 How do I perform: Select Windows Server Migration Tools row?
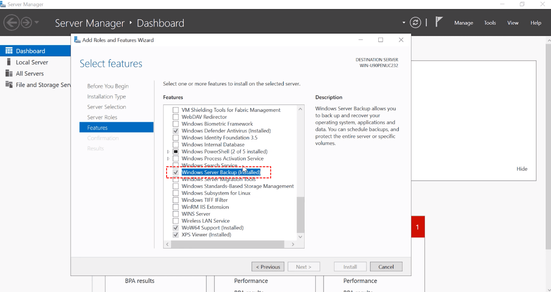tap(219, 179)
